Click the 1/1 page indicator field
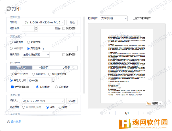This screenshot has height=131, width=172. pyautogui.click(x=127, y=113)
